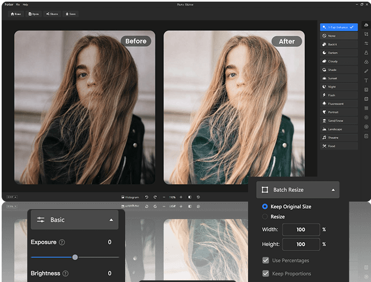371x282 pixels.
Task: Open the Fotor application menu
Action: pyautogui.click(x=9, y=4)
